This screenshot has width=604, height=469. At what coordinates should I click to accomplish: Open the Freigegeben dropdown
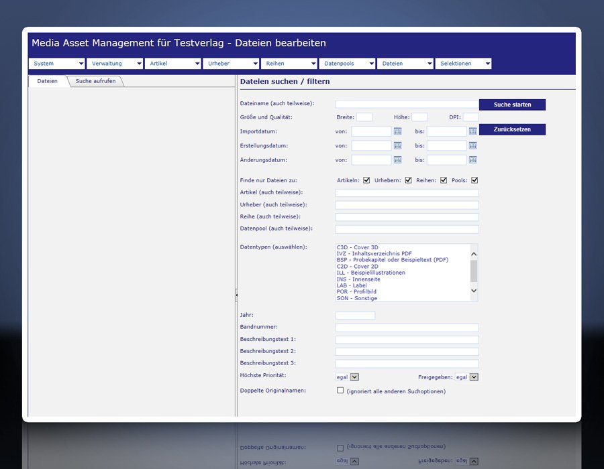pyautogui.click(x=466, y=377)
